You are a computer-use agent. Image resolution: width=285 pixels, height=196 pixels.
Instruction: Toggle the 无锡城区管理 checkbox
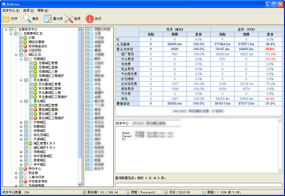tap(31, 63)
